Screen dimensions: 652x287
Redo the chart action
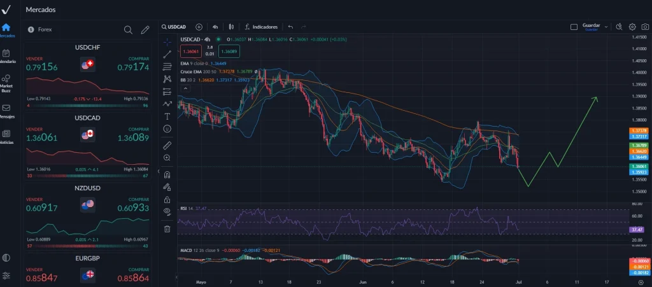[x=303, y=27]
